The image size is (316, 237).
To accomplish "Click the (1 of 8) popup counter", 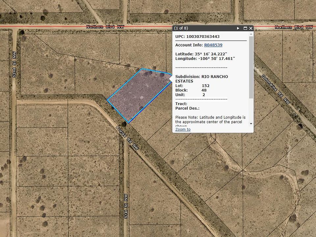I will [181, 28].
